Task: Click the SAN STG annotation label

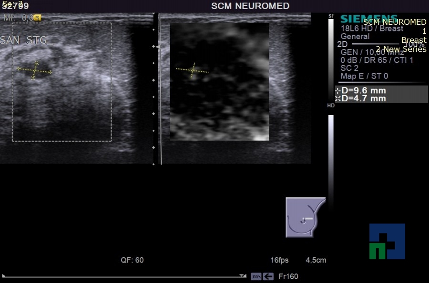Action: [x=27, y=40]
